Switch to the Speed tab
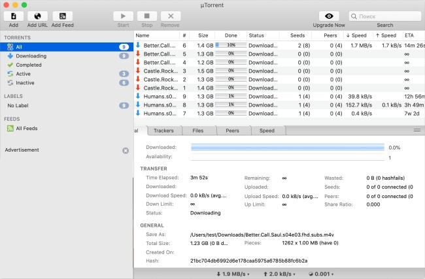The width and height of the screenshot is (425, 279). coord(267,131)
